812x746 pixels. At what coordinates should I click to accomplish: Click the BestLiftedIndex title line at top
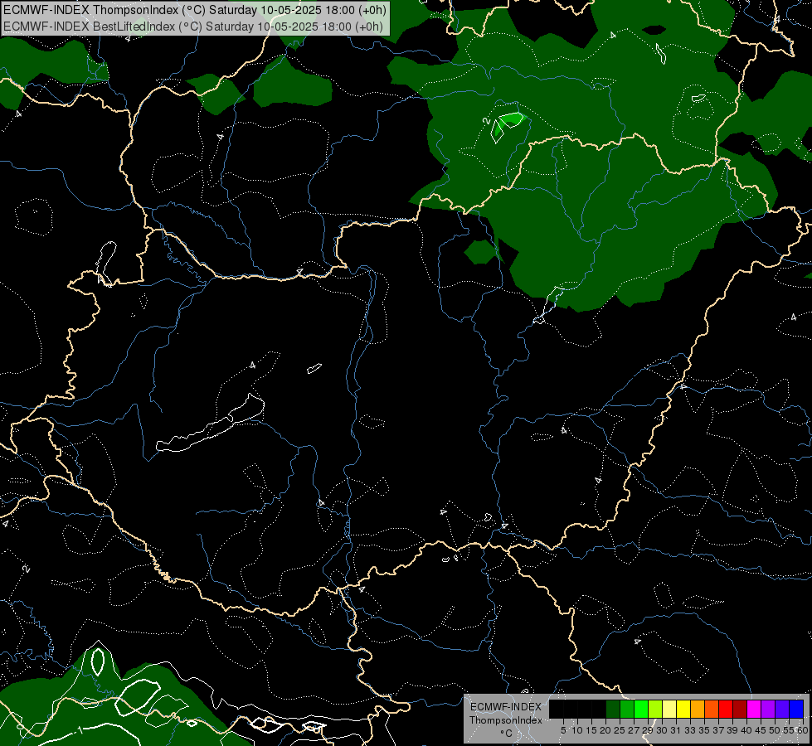[193, 26]
